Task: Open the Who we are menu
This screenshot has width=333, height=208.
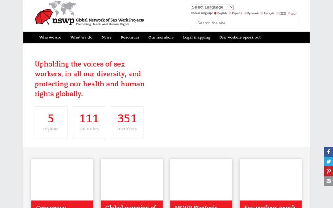Action: (x=50, y=37)
